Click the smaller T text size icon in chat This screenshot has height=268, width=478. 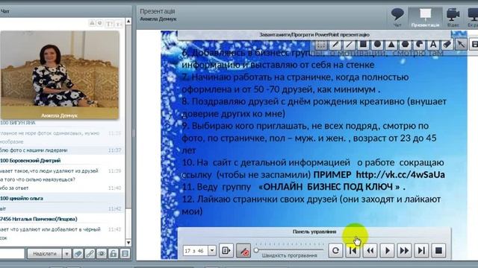click(119, 24)
